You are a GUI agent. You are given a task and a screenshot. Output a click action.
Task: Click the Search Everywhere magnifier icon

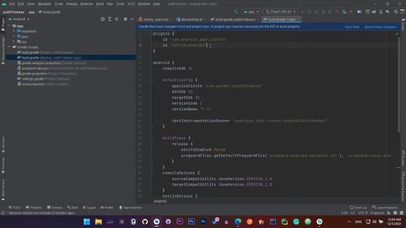click(396, 11)
